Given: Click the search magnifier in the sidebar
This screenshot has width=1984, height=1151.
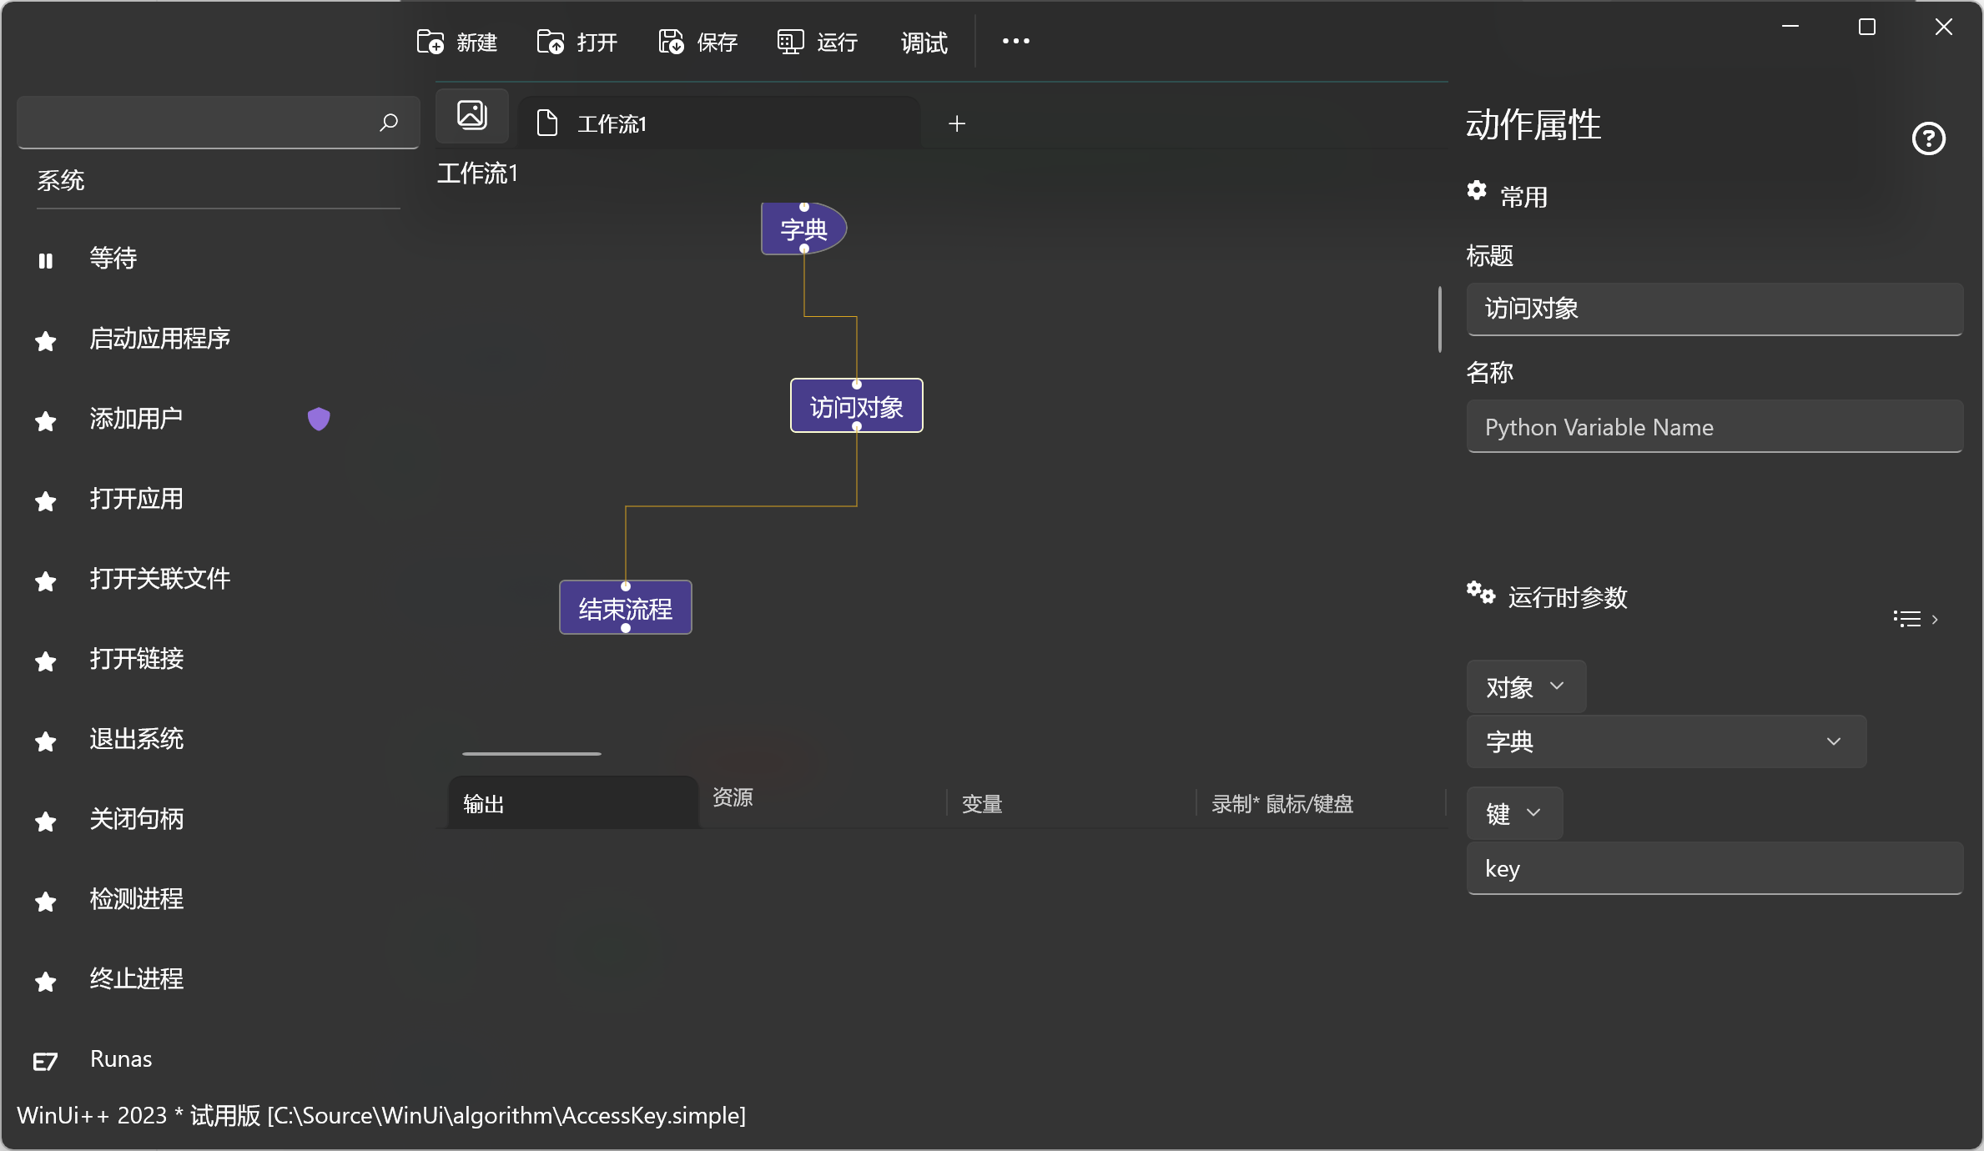Looking at the screenshot, I should 388,123.
